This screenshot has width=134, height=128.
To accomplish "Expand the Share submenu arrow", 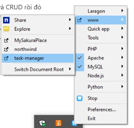I will point(70,20).
